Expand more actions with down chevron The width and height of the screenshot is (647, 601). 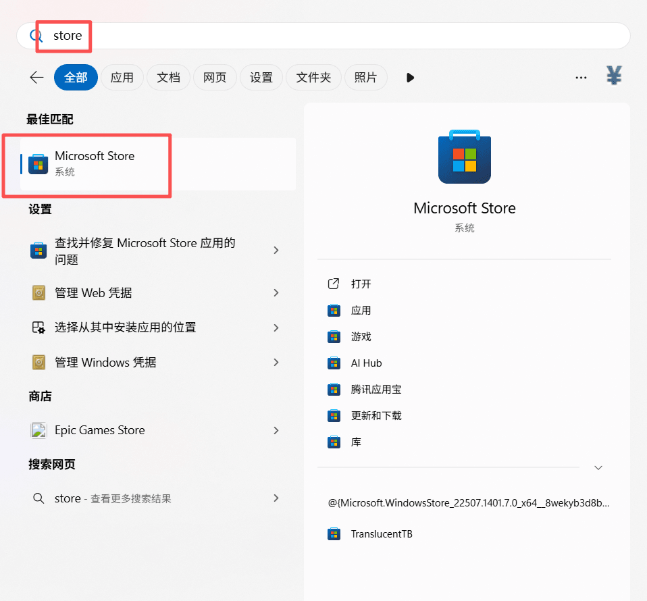pyautogui.click(x=598, y=467)
